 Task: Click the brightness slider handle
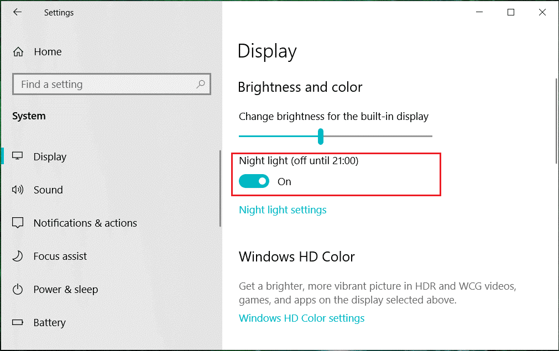(321, 136)
